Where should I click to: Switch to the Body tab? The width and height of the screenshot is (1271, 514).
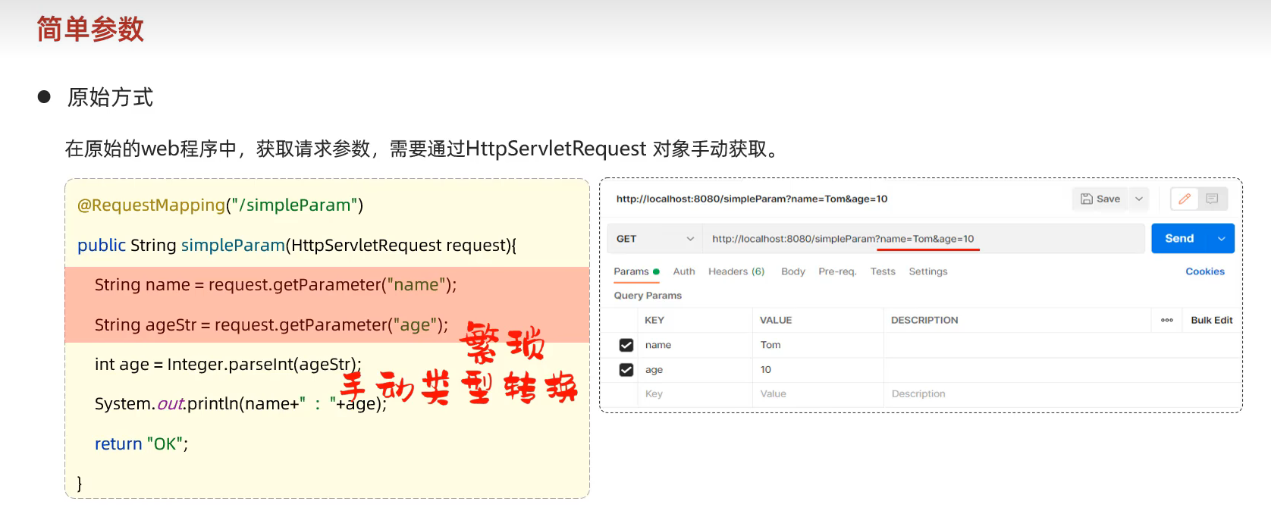point(792,271)
